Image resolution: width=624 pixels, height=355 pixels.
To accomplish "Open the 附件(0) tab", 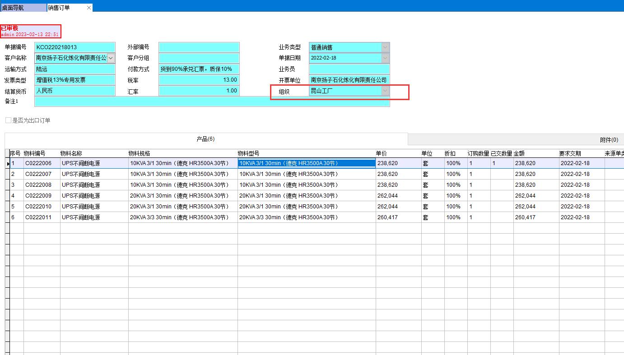I will click(609, 140).
